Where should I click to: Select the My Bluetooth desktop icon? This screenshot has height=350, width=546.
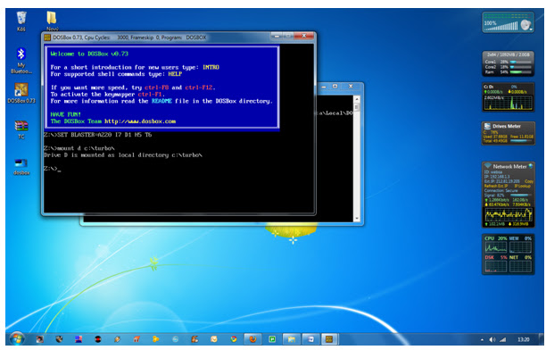coord(21,61)
